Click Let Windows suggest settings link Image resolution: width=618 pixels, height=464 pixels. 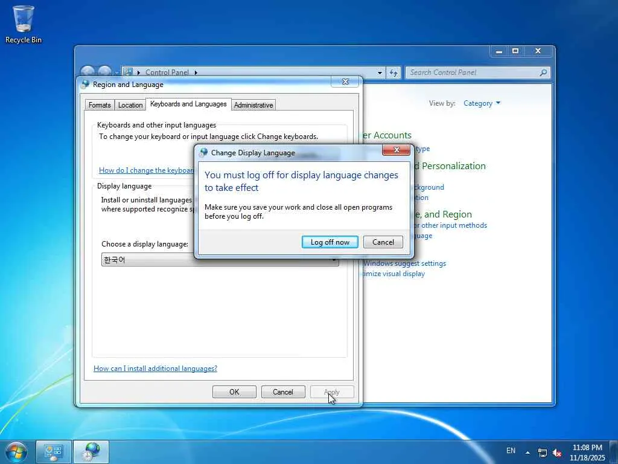(405, 263)
